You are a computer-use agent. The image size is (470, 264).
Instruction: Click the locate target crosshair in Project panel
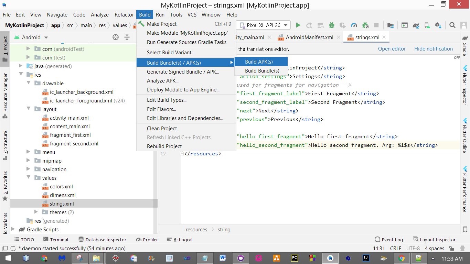click(x=116, y=37)
